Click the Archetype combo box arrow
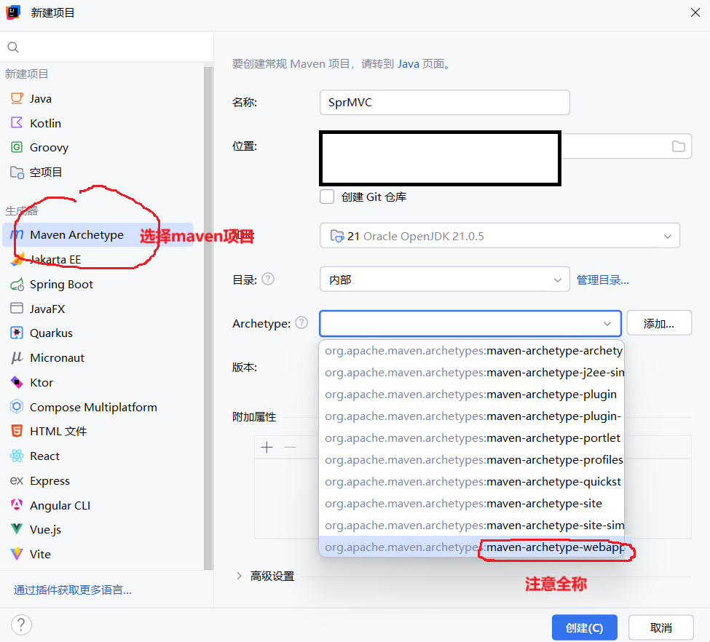The image size is (710, 642). 607,324
